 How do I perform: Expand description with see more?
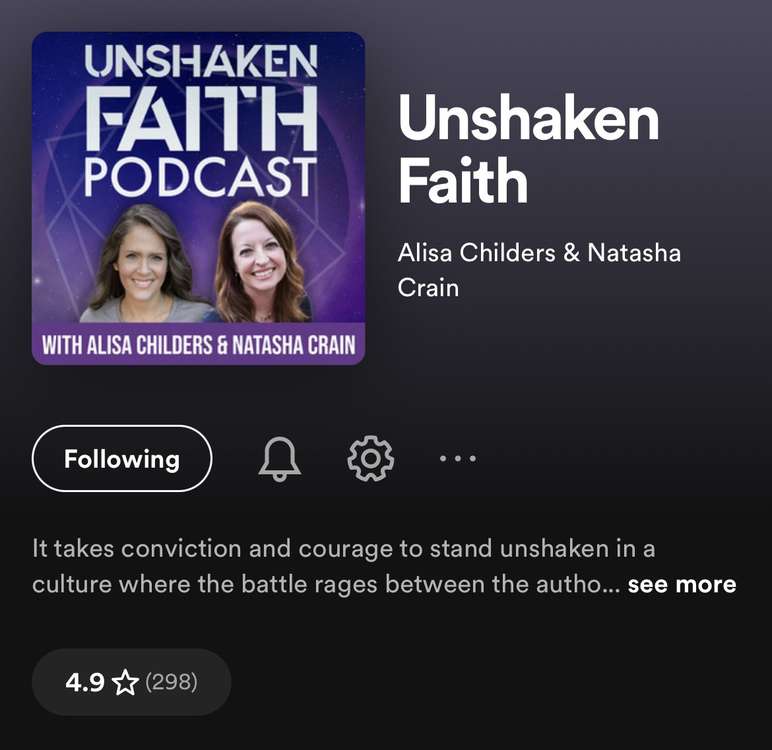point(682,584)
